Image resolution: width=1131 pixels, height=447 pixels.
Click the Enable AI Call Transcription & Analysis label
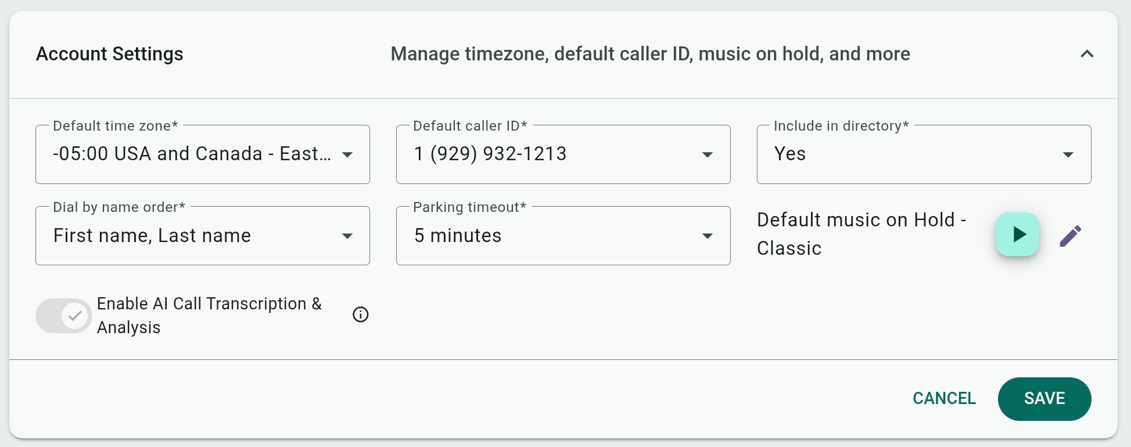click(209, 315)
